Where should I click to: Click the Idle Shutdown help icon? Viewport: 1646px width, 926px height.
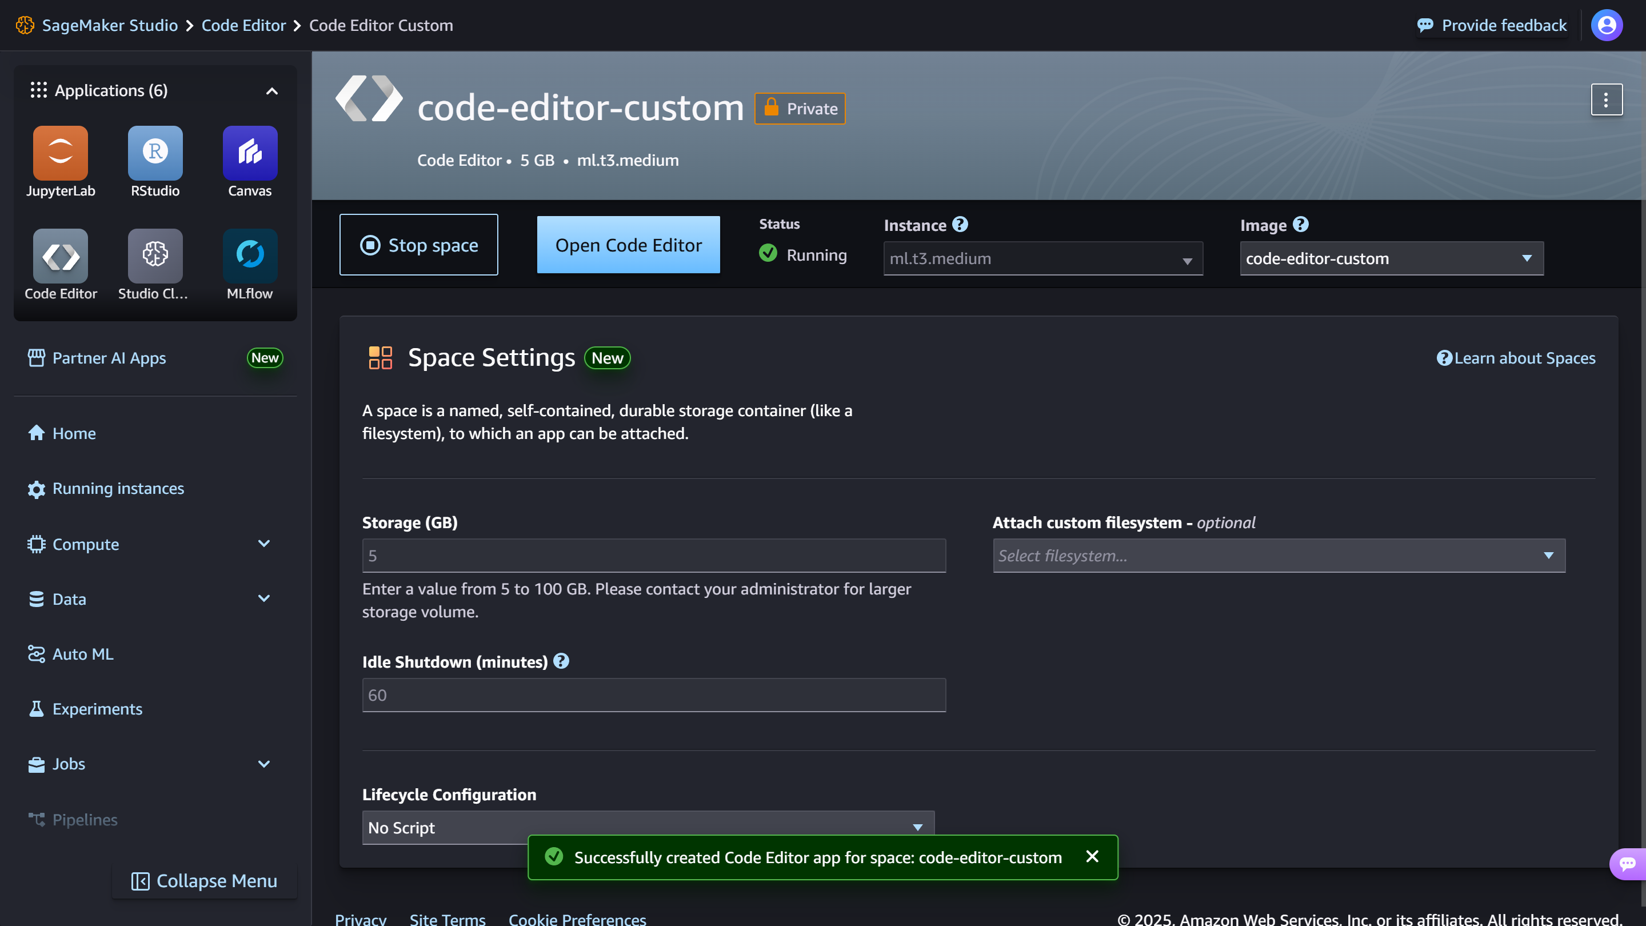(561, 661)
